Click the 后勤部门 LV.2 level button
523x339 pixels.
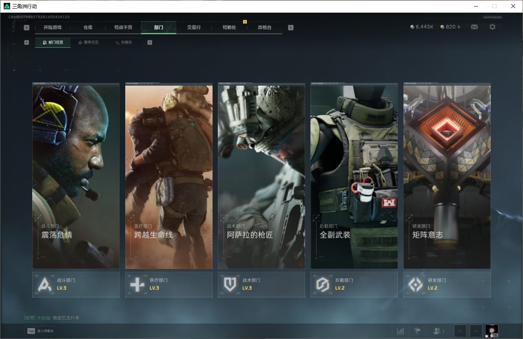coord(354,284)
